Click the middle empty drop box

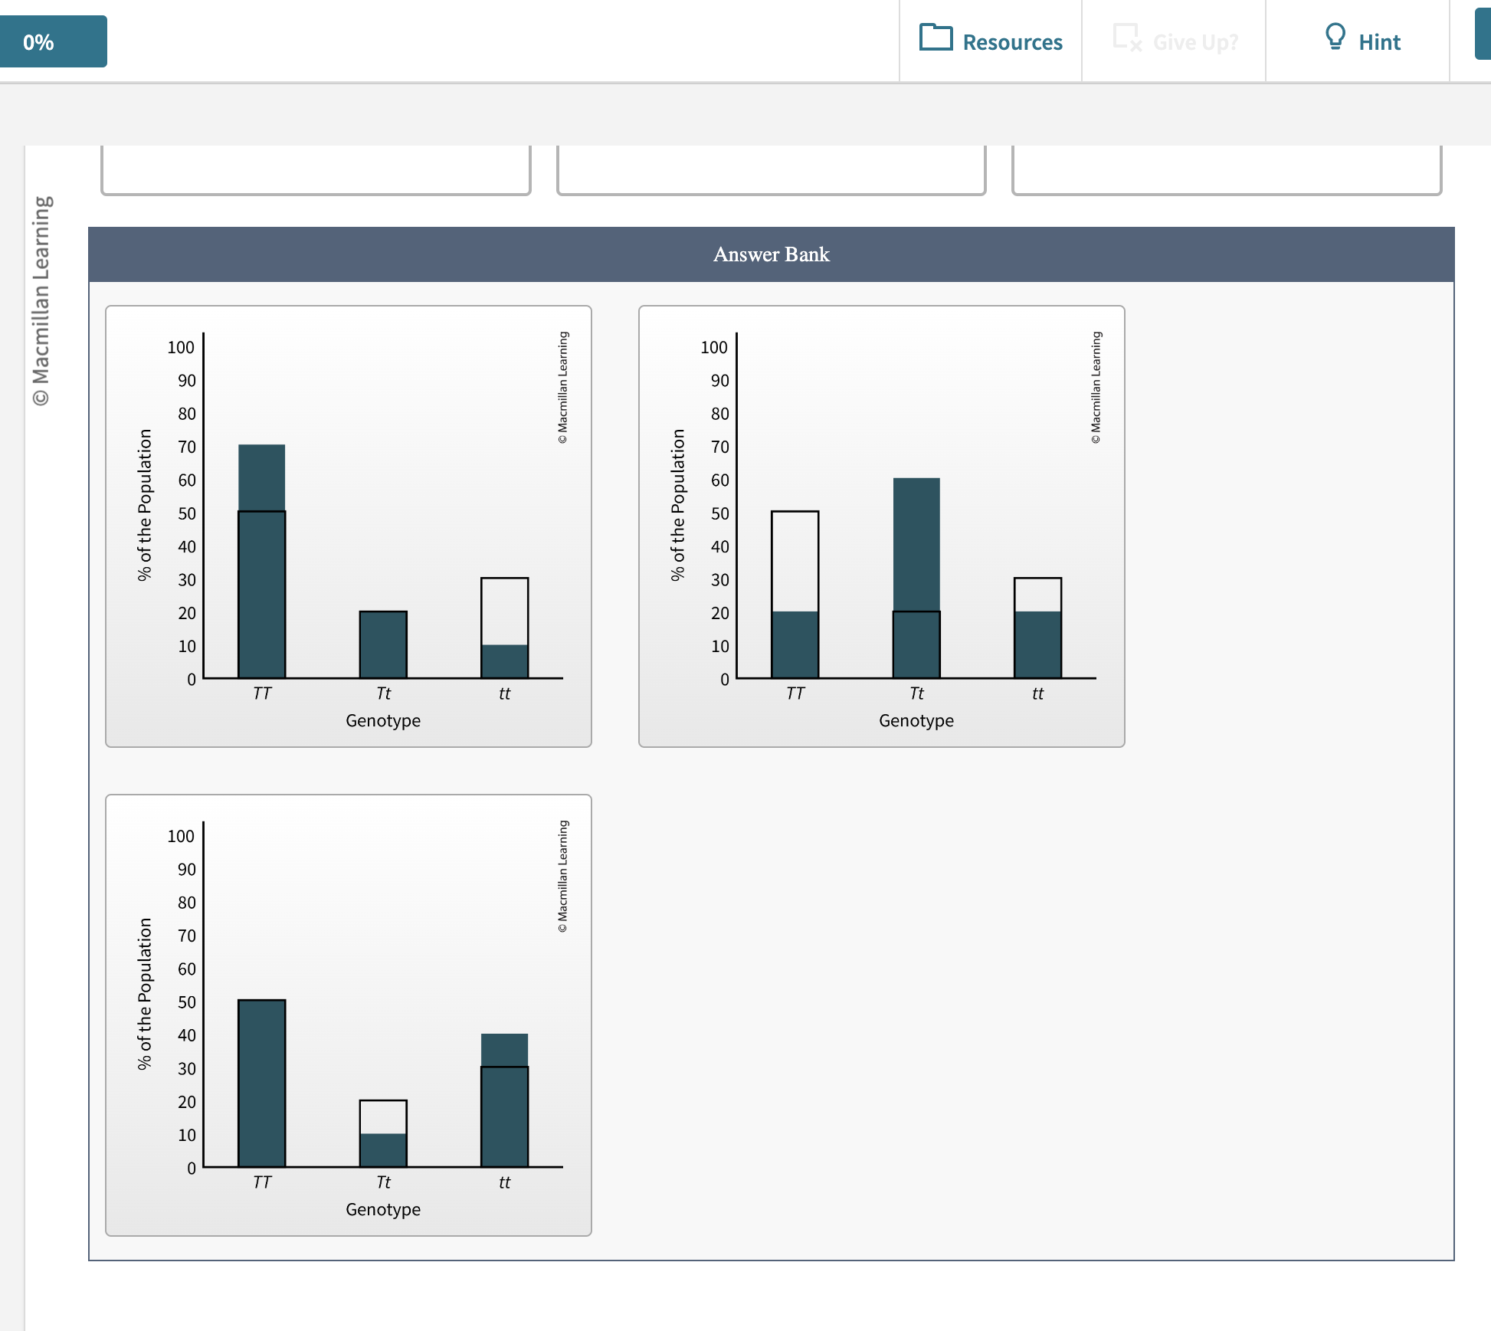point(771,169)
